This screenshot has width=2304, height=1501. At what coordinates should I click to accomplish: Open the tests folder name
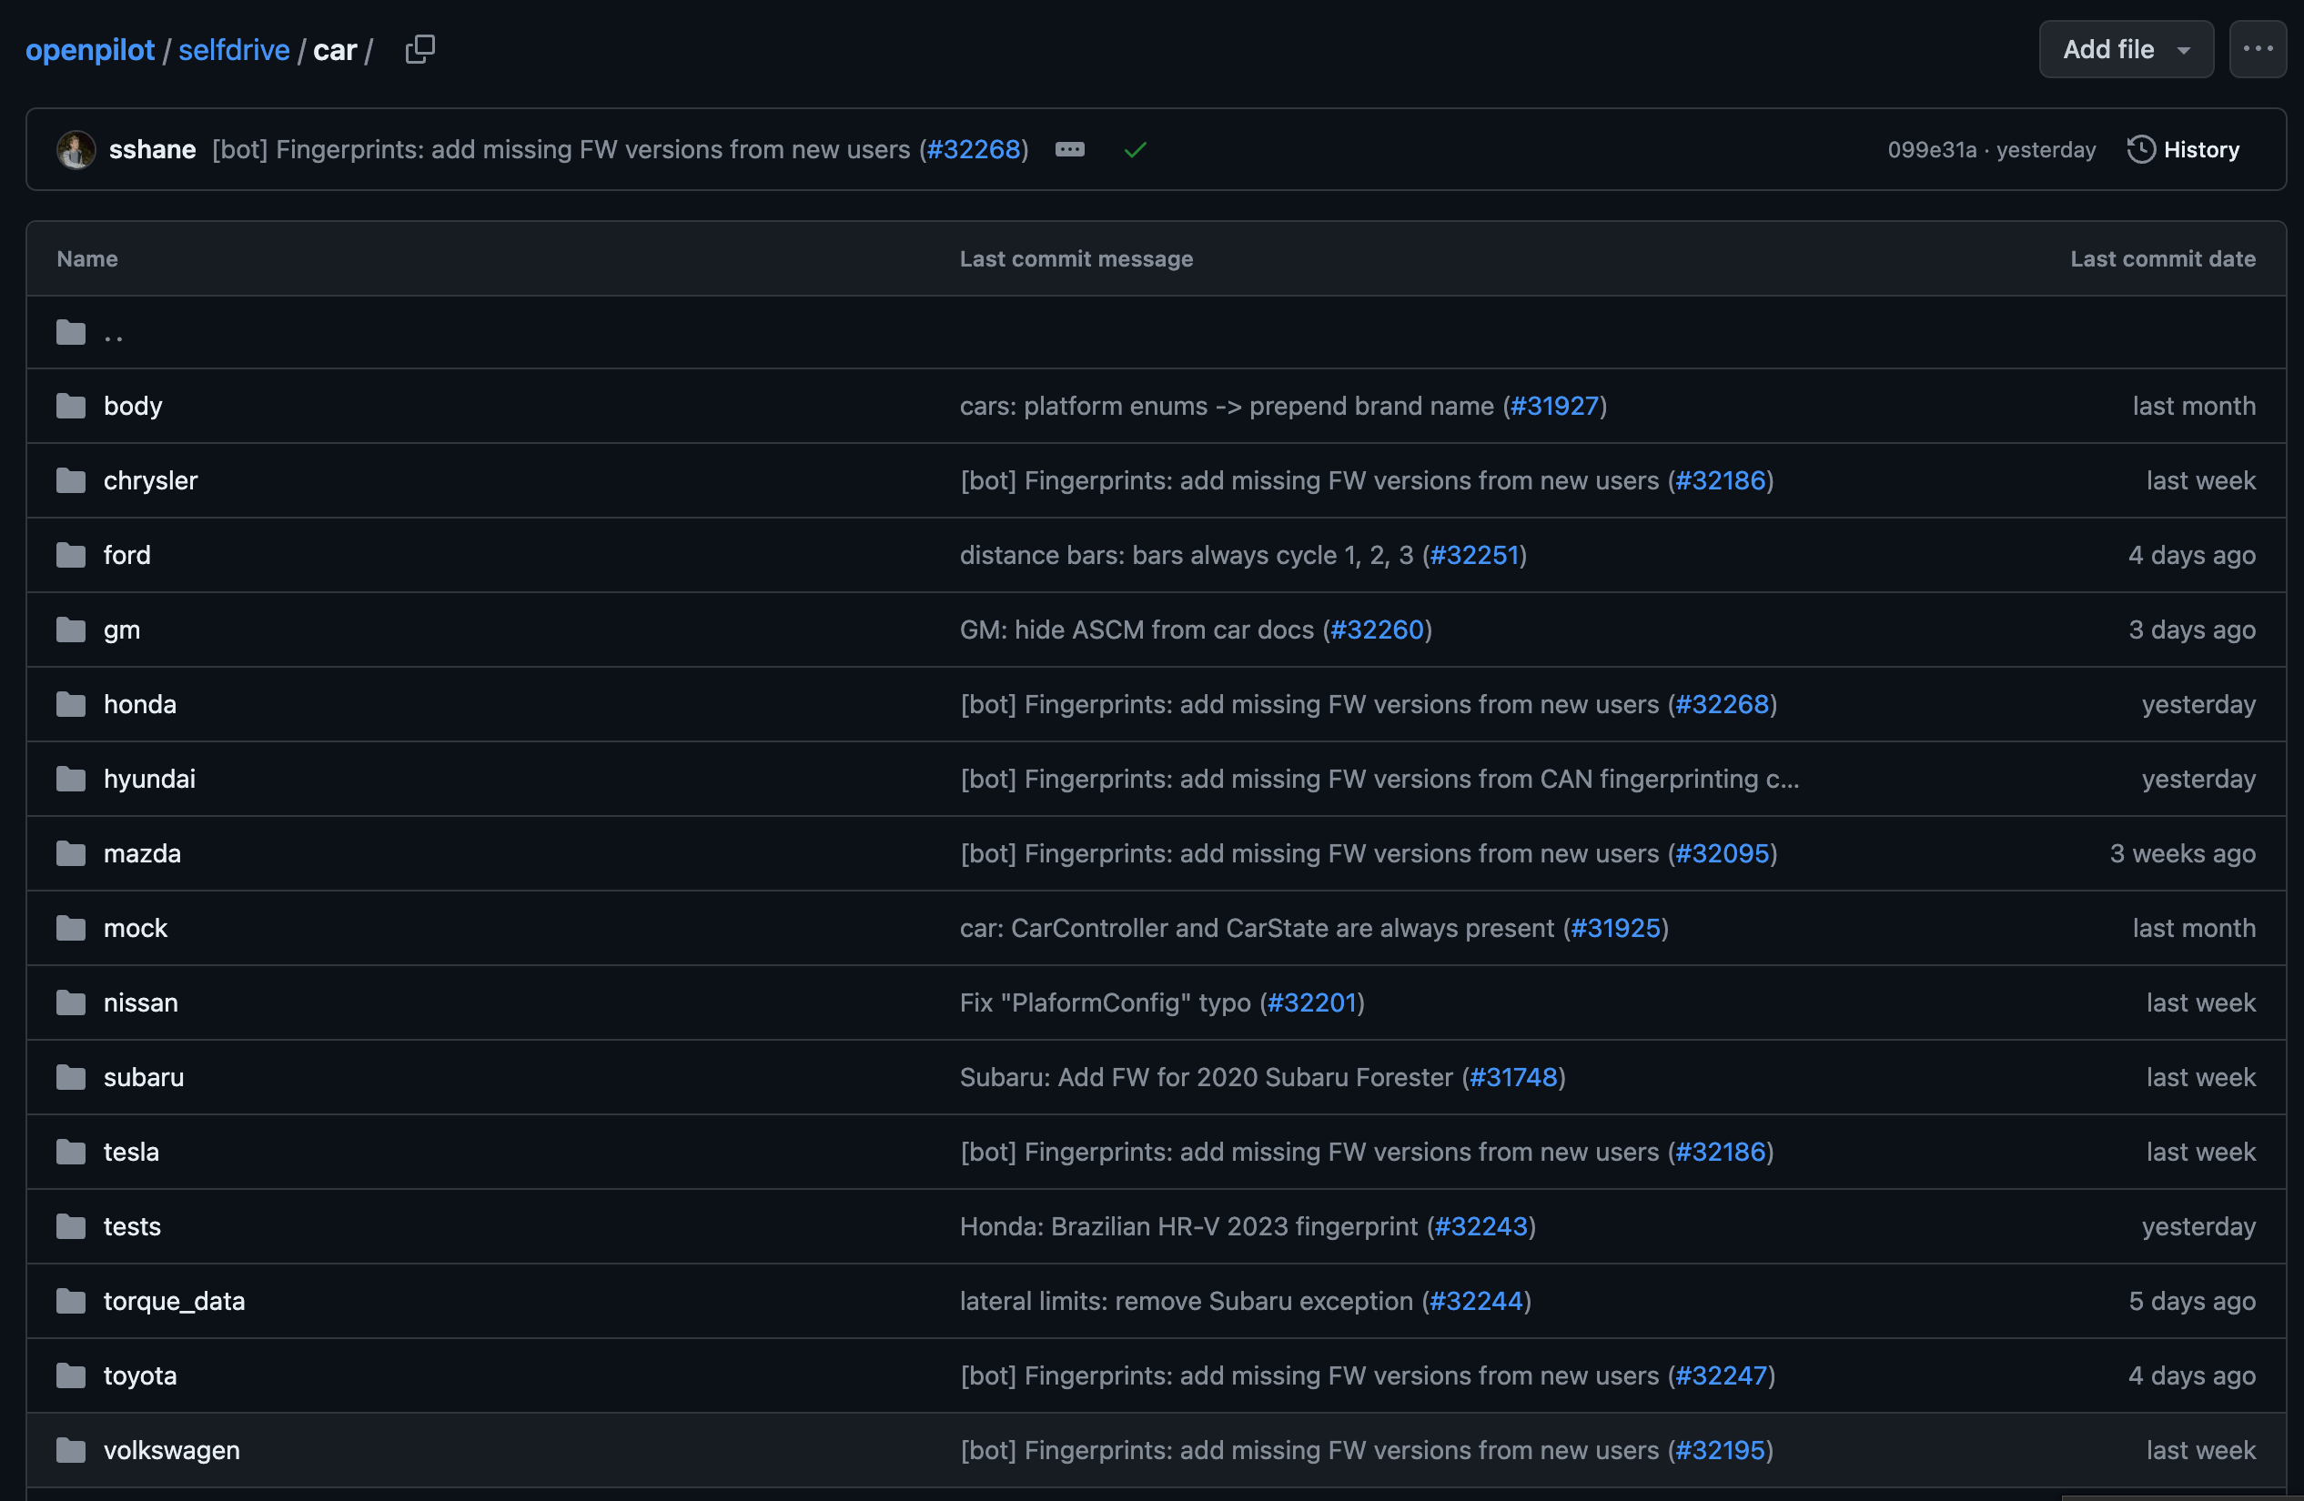coord(132,1225)
